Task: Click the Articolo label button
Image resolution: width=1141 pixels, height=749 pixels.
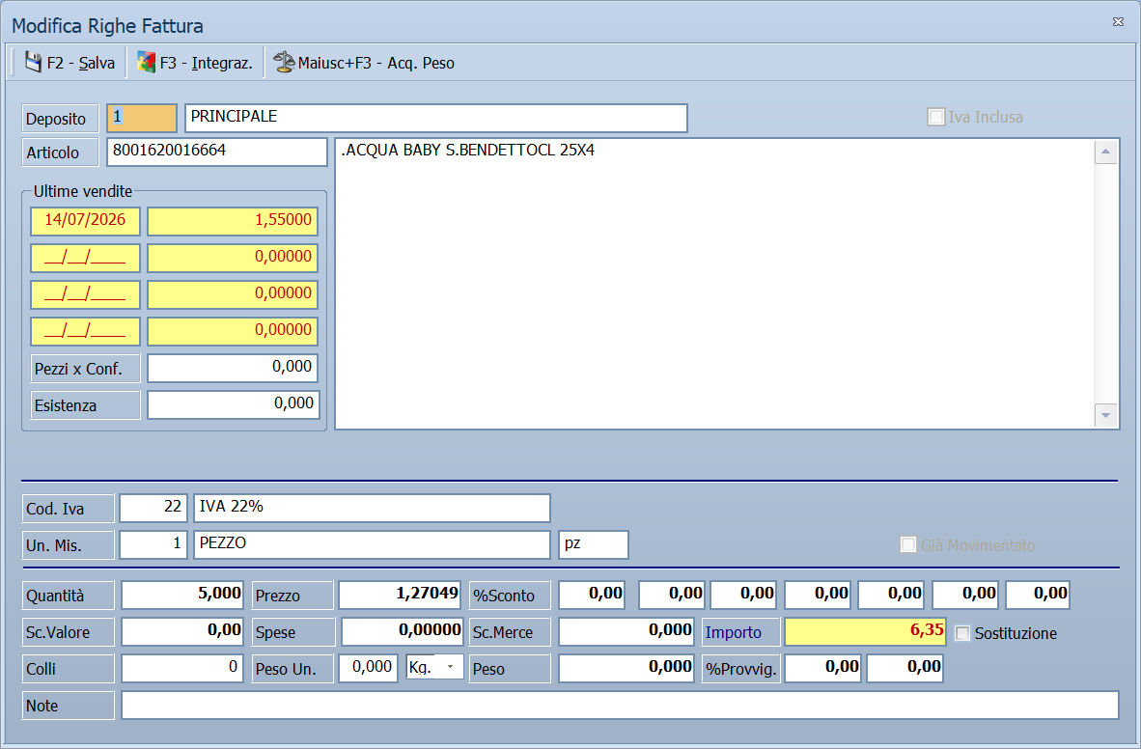Action: pyautogui.click(x=60, y=153)
